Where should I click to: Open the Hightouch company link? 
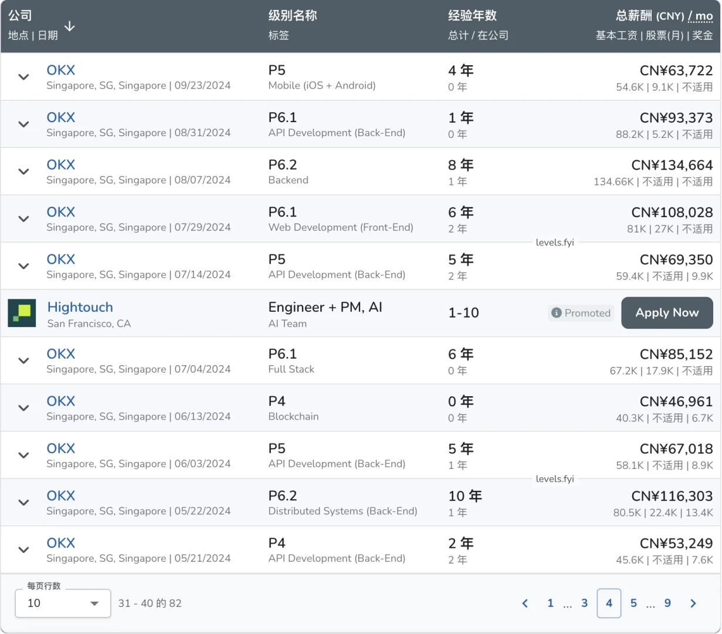[80, 307]
